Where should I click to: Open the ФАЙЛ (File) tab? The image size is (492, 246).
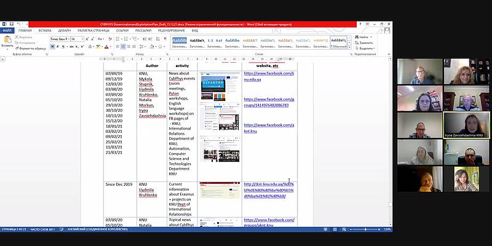pos(7,30)
